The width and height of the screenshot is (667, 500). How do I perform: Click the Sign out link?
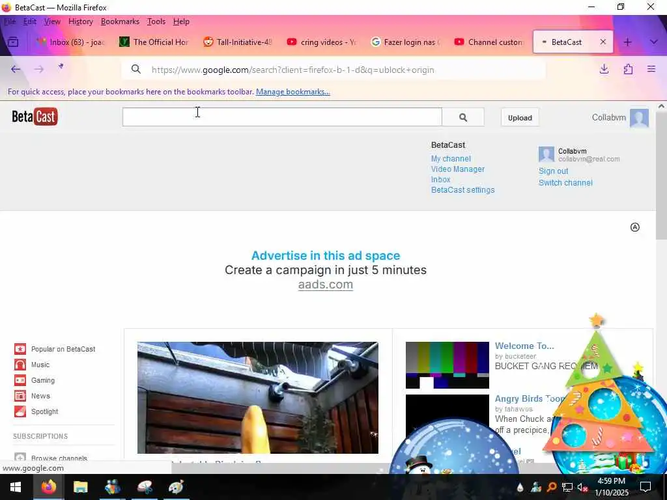tap(553, 171)
